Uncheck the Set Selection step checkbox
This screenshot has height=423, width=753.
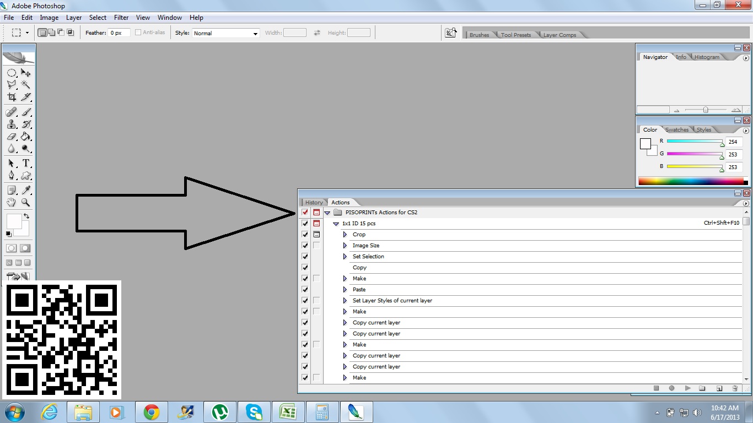[x=305, y=256]
